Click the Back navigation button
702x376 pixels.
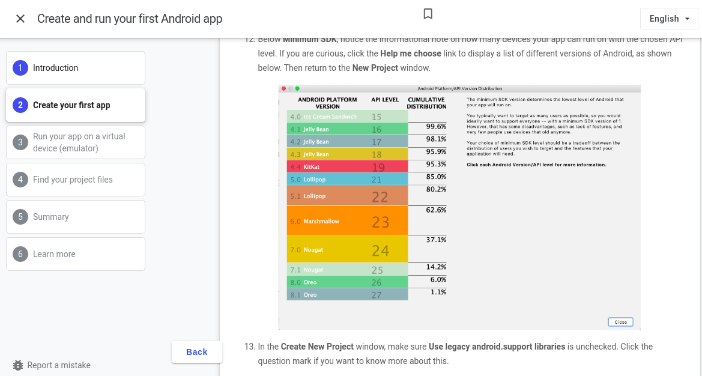(196, 352)
